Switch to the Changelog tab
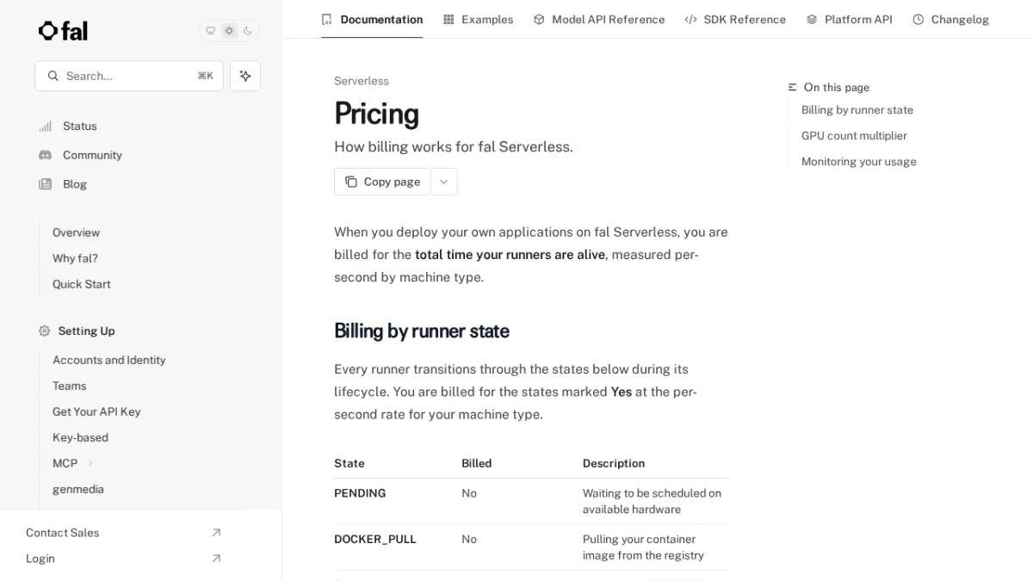 pos(950,19)
